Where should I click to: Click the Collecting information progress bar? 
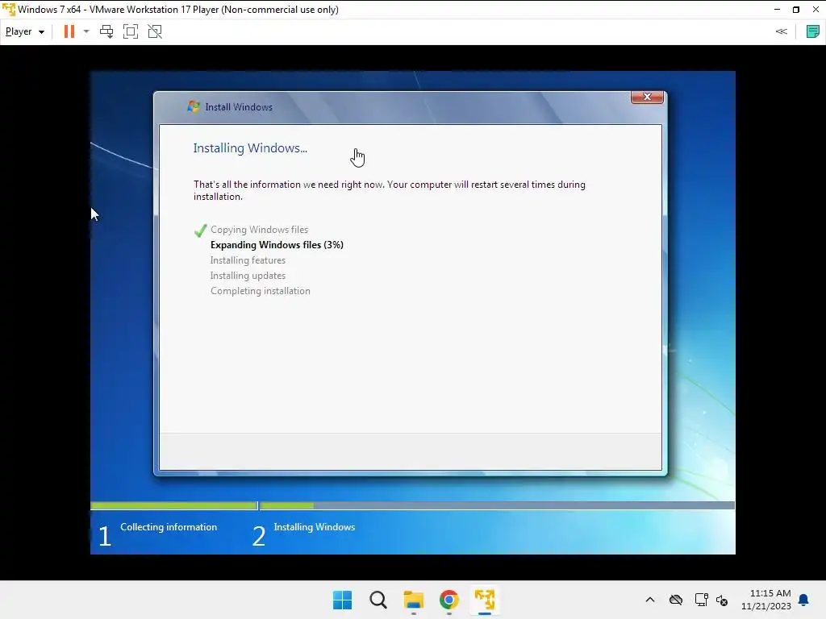[x=174, y=505]
